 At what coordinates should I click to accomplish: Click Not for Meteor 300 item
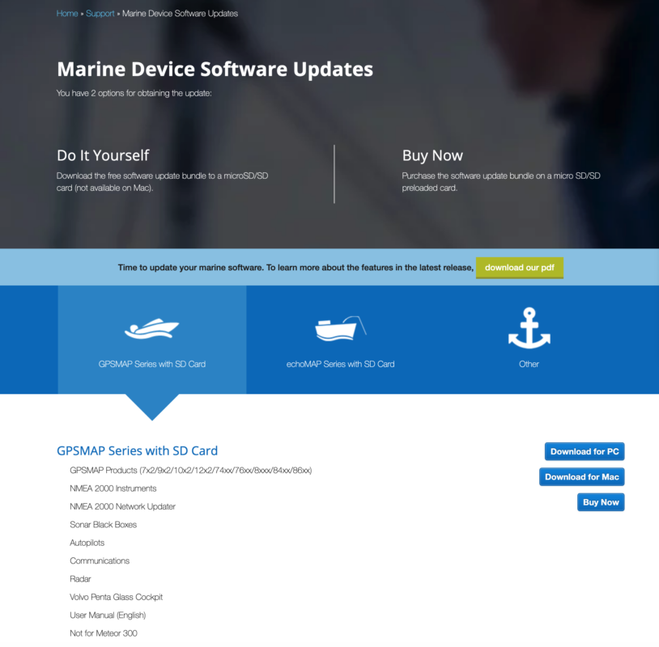(104, 633)
